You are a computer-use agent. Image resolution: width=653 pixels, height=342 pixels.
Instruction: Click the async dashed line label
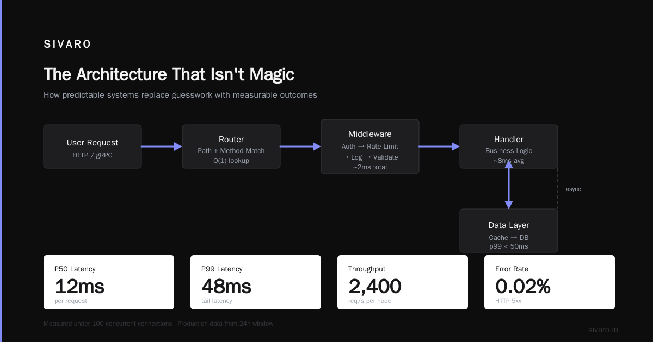point(574,189)
